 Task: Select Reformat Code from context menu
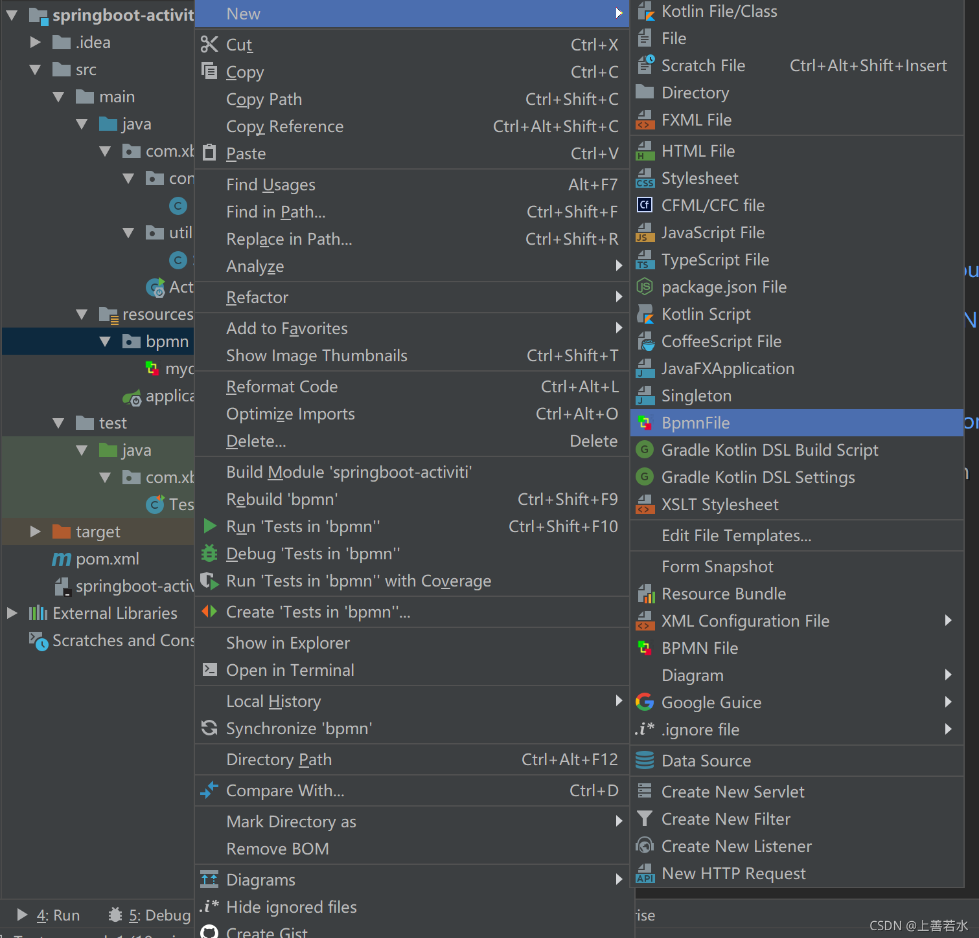point(282,386)
